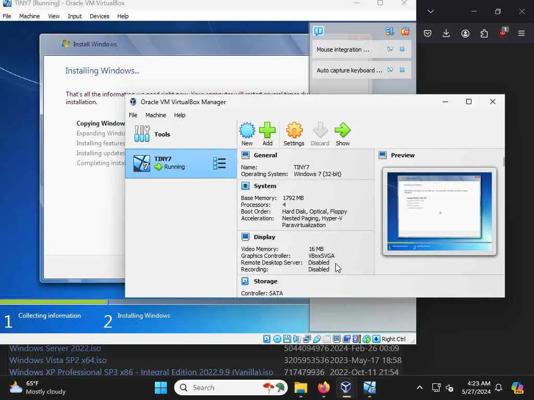Click the details pane vertical scrollbar
534x400 pixels.
[503, 162]
